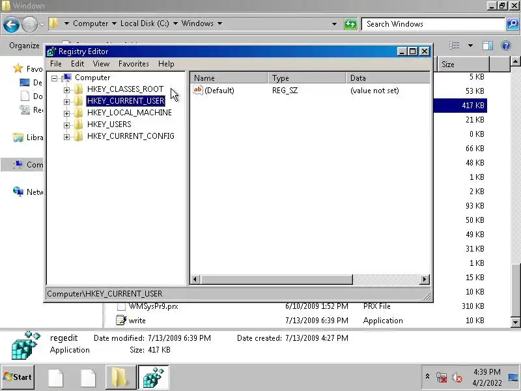
Task: Open the Help menu in Registry Editor
Action: point(166,63)
